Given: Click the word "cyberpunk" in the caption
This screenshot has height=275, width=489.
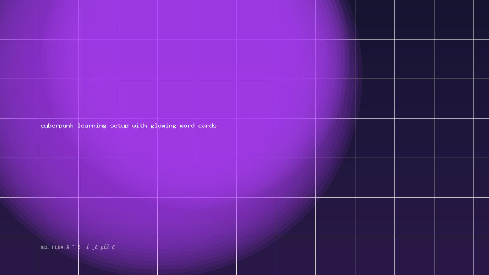Looking at the screenshot, I should (57, 126).
